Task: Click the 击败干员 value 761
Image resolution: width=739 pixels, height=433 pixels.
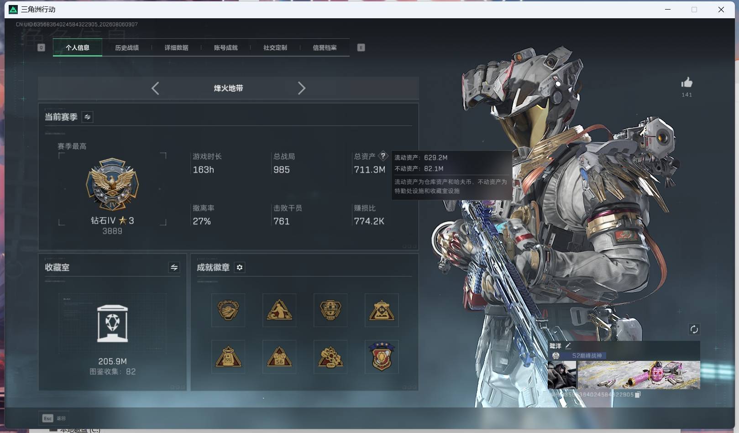Action: tap(282, 221)
